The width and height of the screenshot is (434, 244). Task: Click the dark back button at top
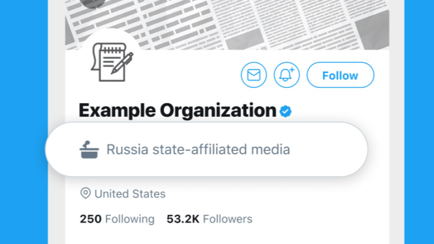click(x=93, y=3)
